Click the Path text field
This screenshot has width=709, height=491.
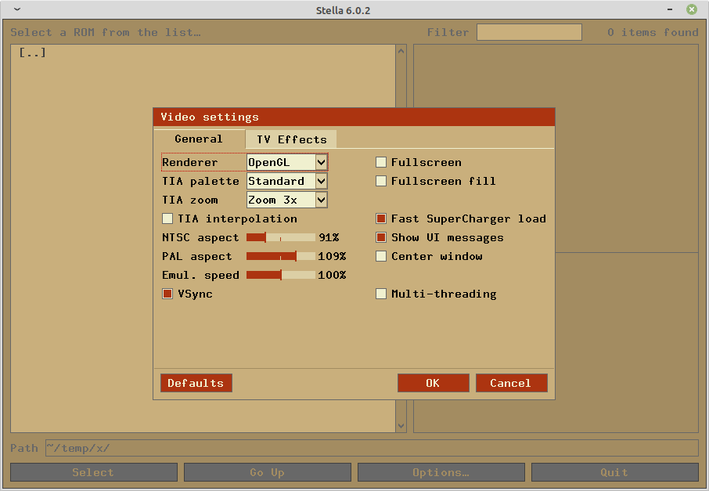coord(372,449)
